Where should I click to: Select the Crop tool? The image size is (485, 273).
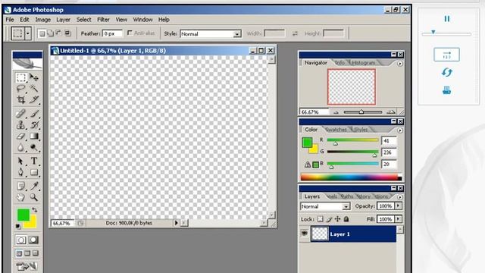21,99
